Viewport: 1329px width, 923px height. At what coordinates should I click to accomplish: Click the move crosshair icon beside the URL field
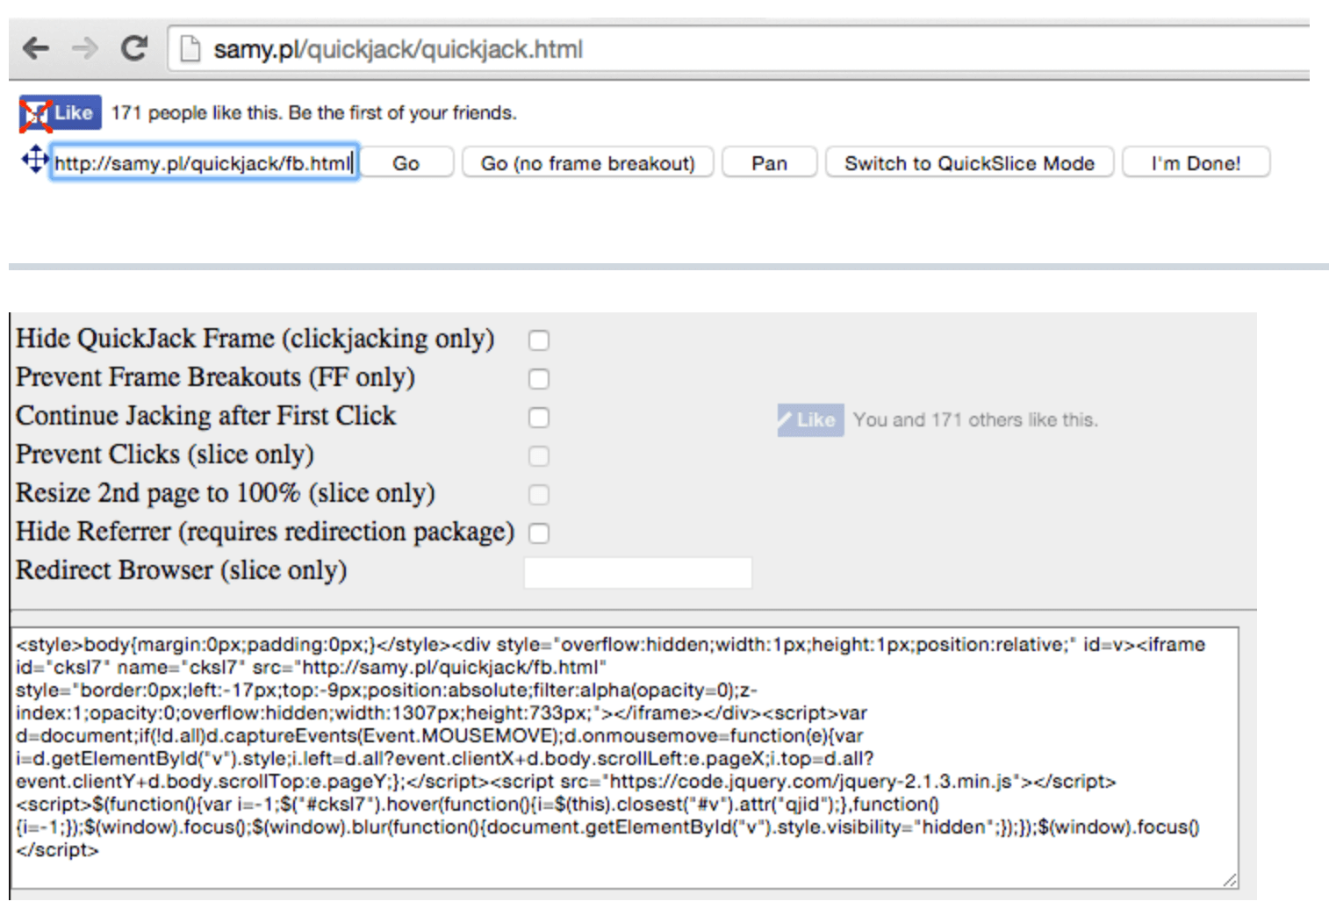point(34,160)
